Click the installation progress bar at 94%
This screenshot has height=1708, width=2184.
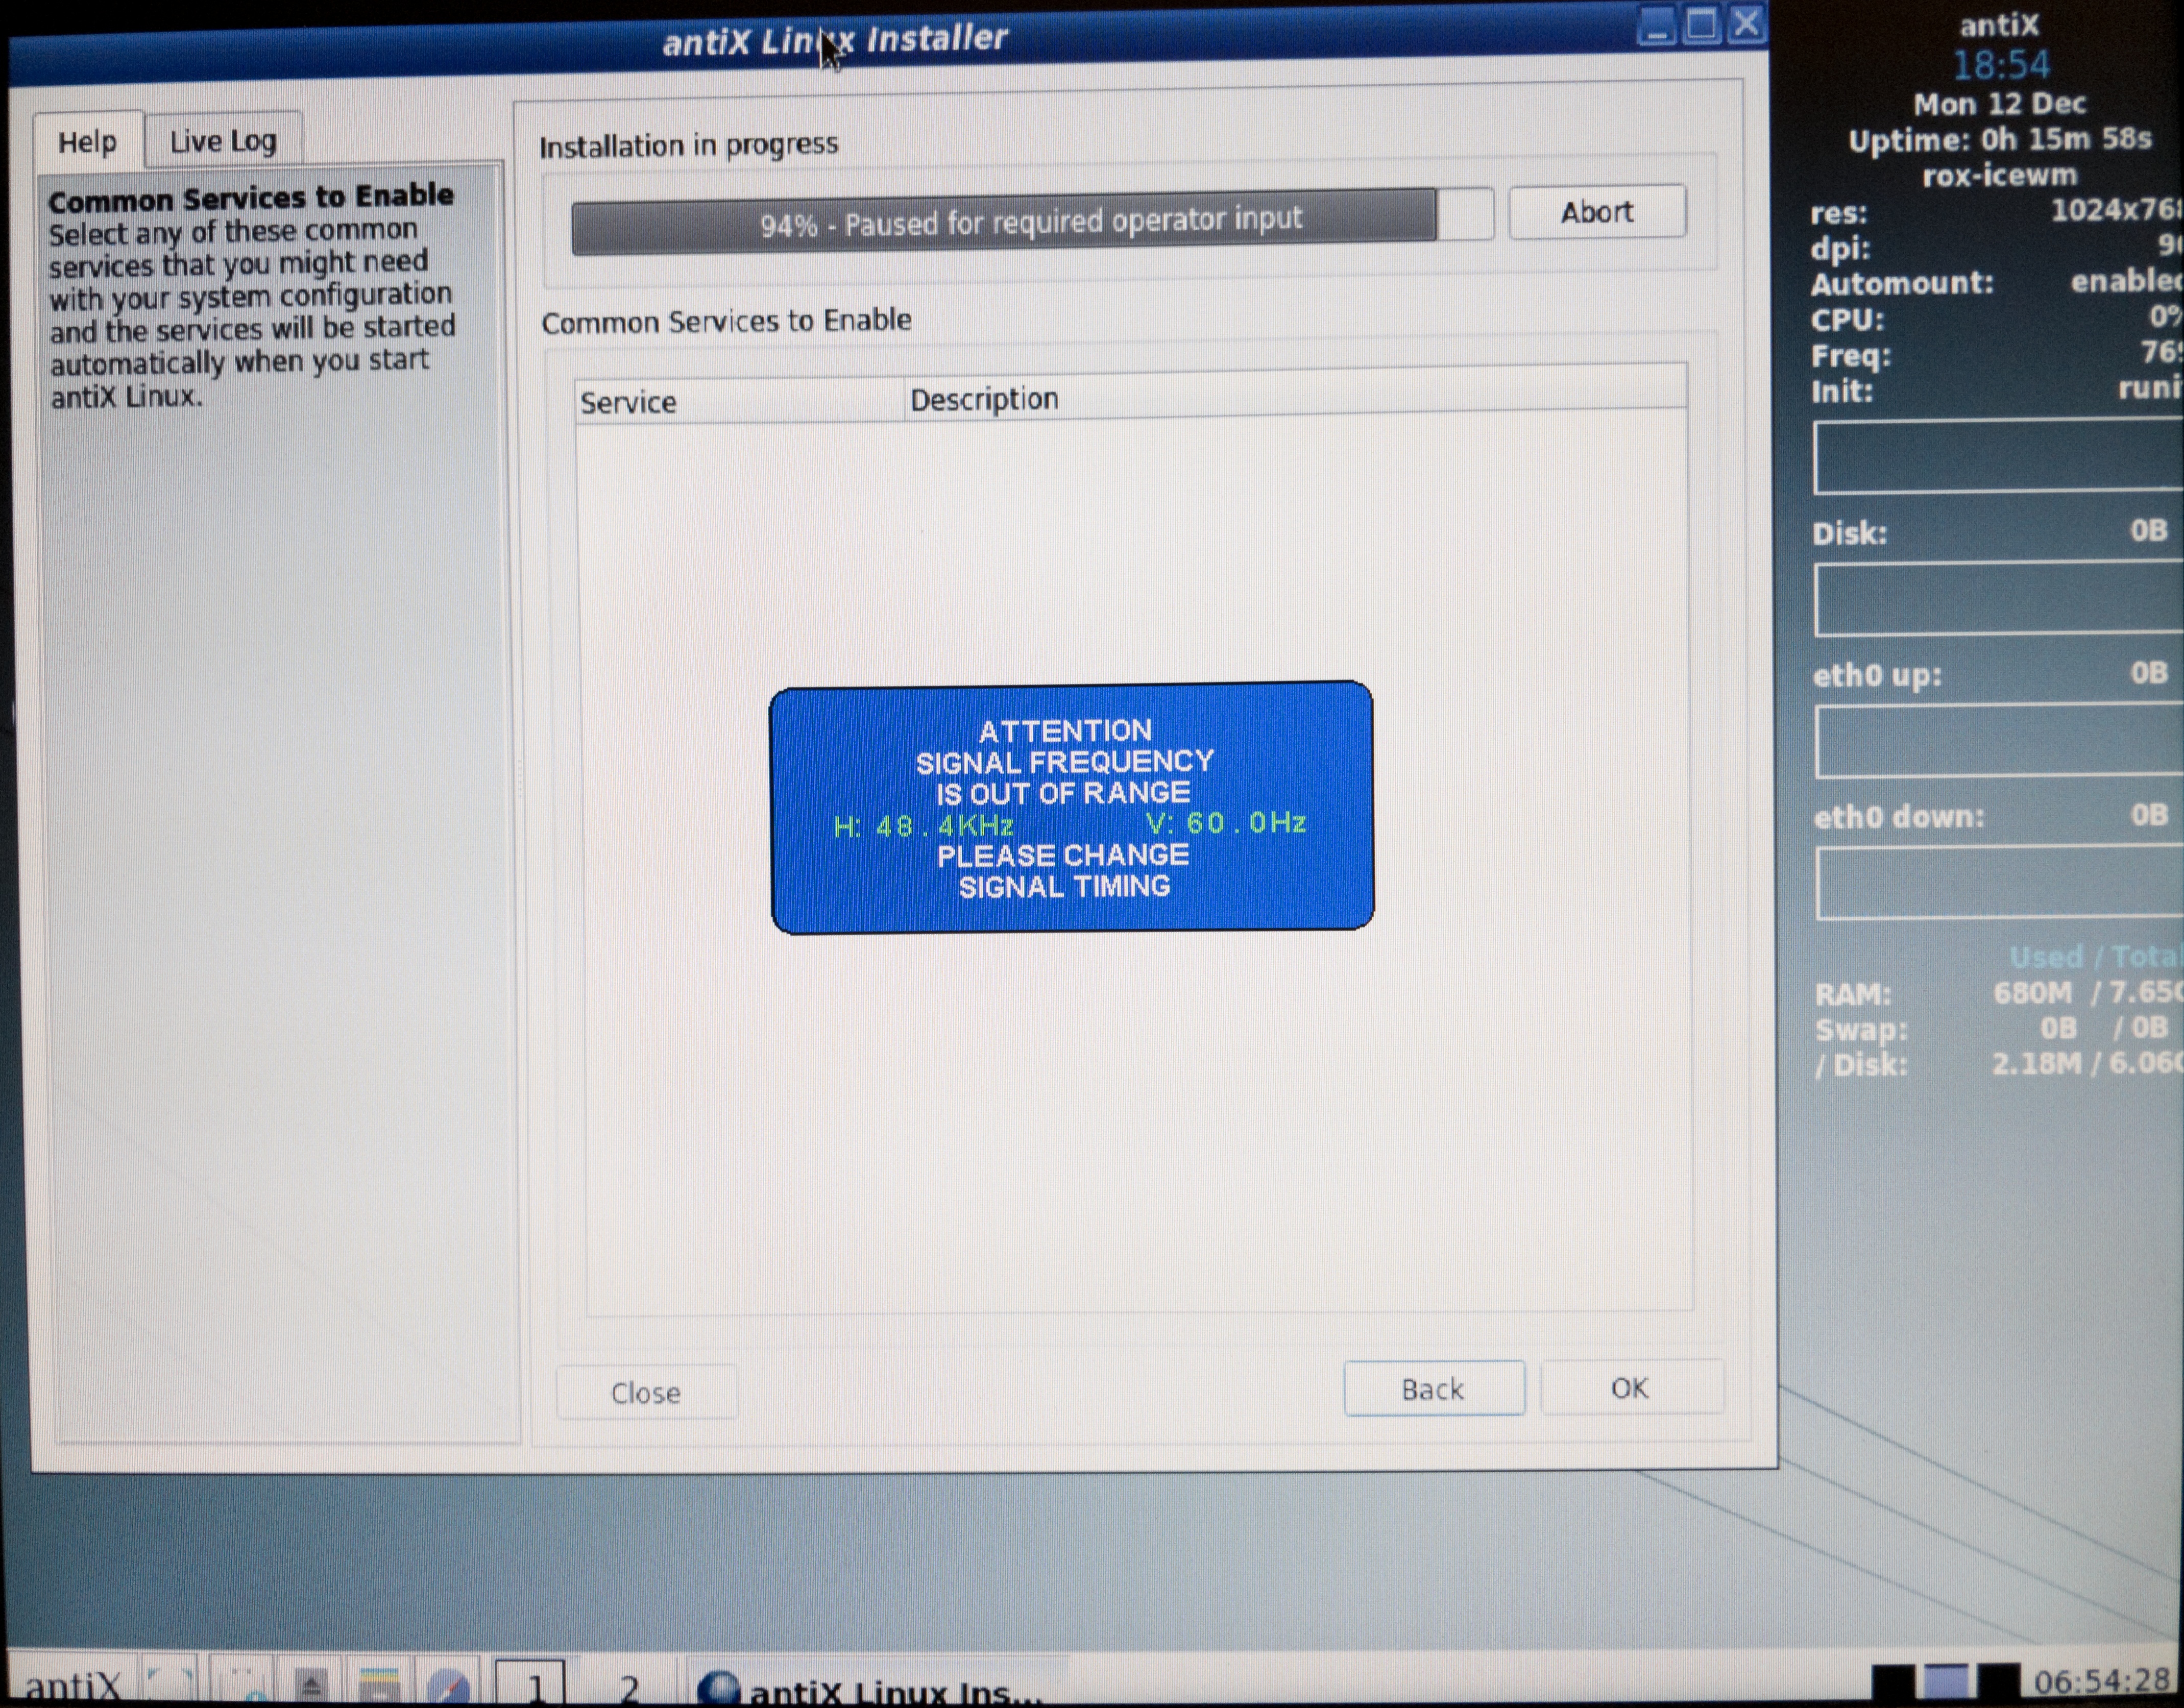pos(1030,221)
